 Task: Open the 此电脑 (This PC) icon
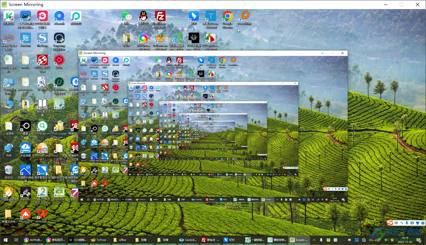(9, 104)
